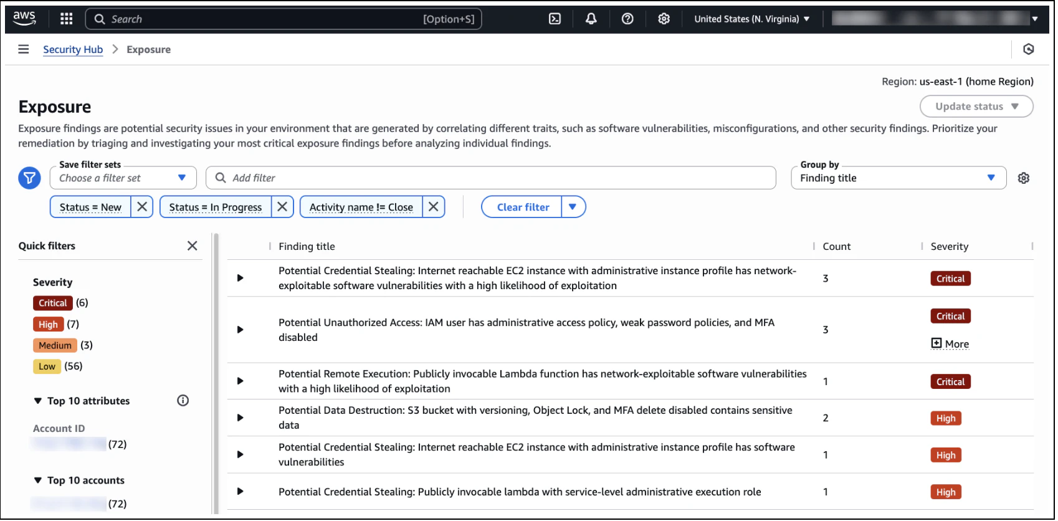Image resolution: width=1058 pixels, height=521 pixels.
Task: Edit the Status = New filter token
Action: coord(91,208)
